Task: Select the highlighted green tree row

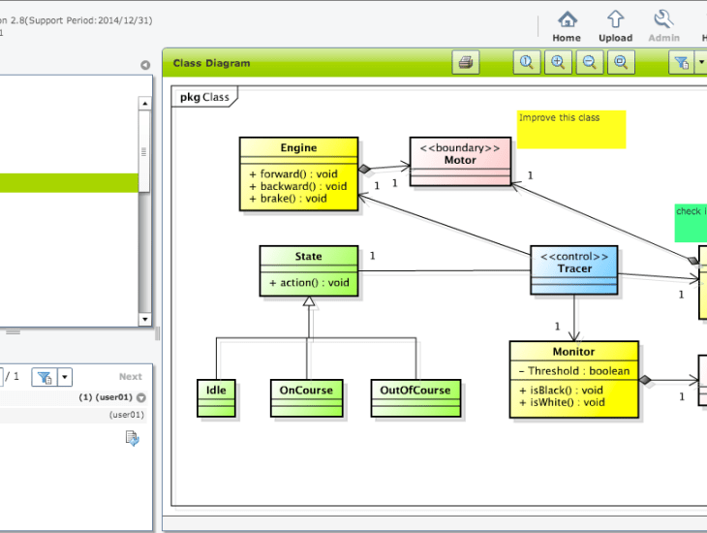Action: click(x=68, y=183)
